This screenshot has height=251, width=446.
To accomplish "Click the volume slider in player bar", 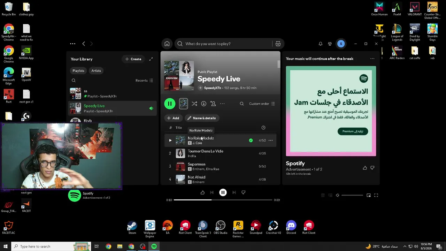I will [x=352, y=195].
